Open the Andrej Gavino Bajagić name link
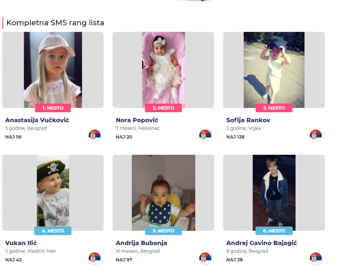The height and width of the screenshot is (271, 348). [x=261, y=243]
